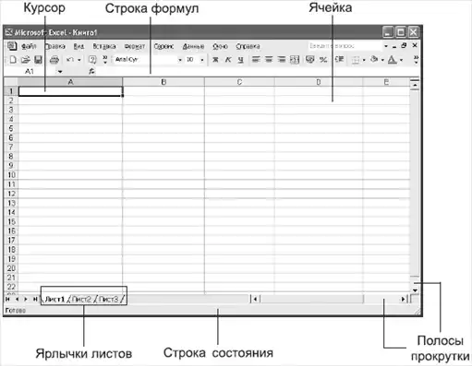Apply bold with the Ж button
This screenshot has width=472, height=366.
(215, 60)
